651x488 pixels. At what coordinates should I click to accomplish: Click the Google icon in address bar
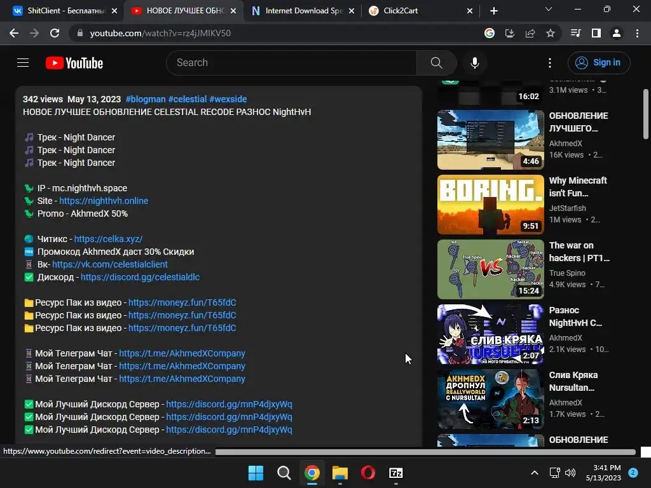point(490,33)
